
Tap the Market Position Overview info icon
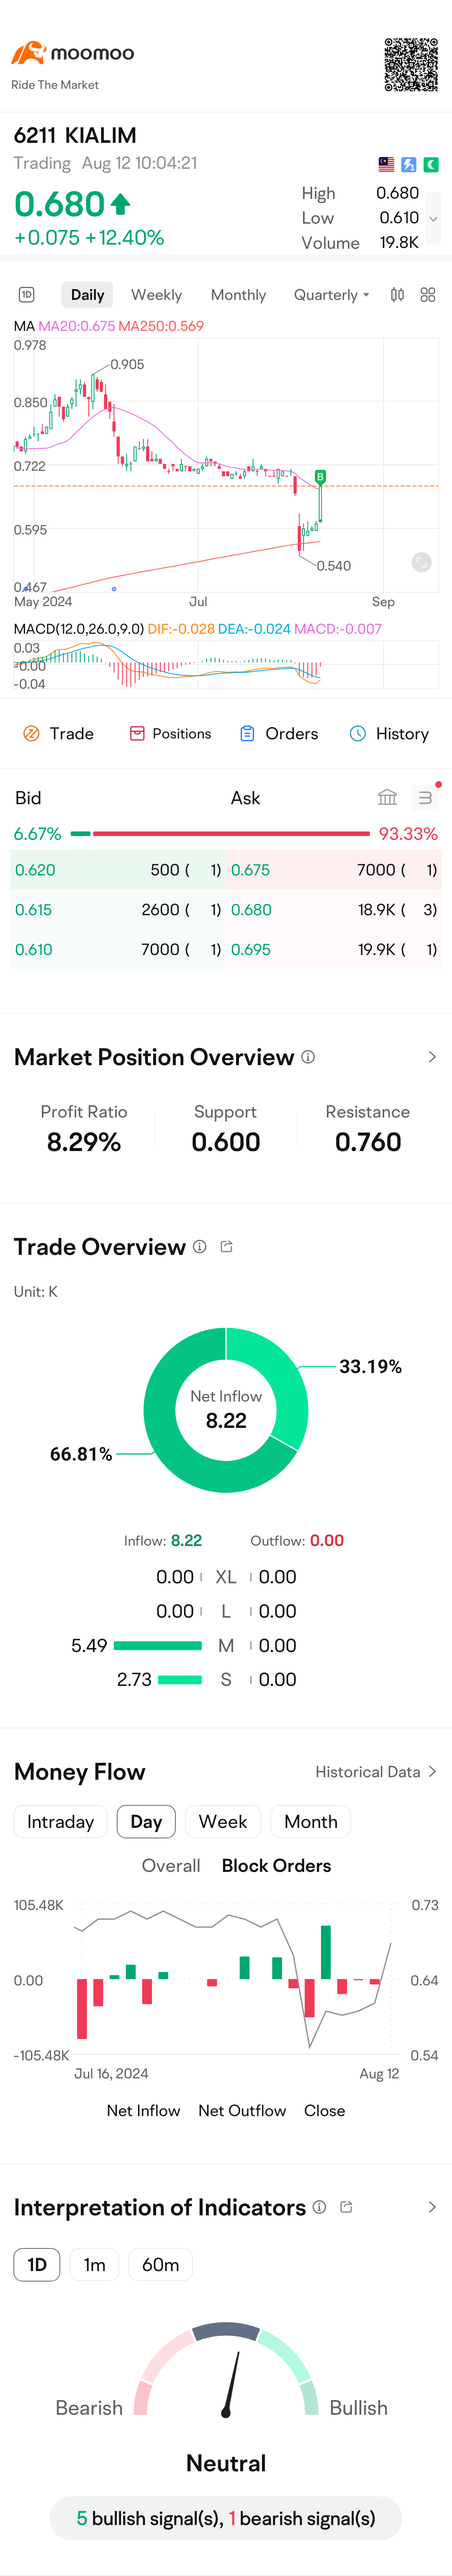pyautogui.click(x=308, y=1057)
